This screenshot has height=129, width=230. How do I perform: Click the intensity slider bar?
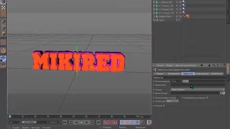[x=204, y=81]
